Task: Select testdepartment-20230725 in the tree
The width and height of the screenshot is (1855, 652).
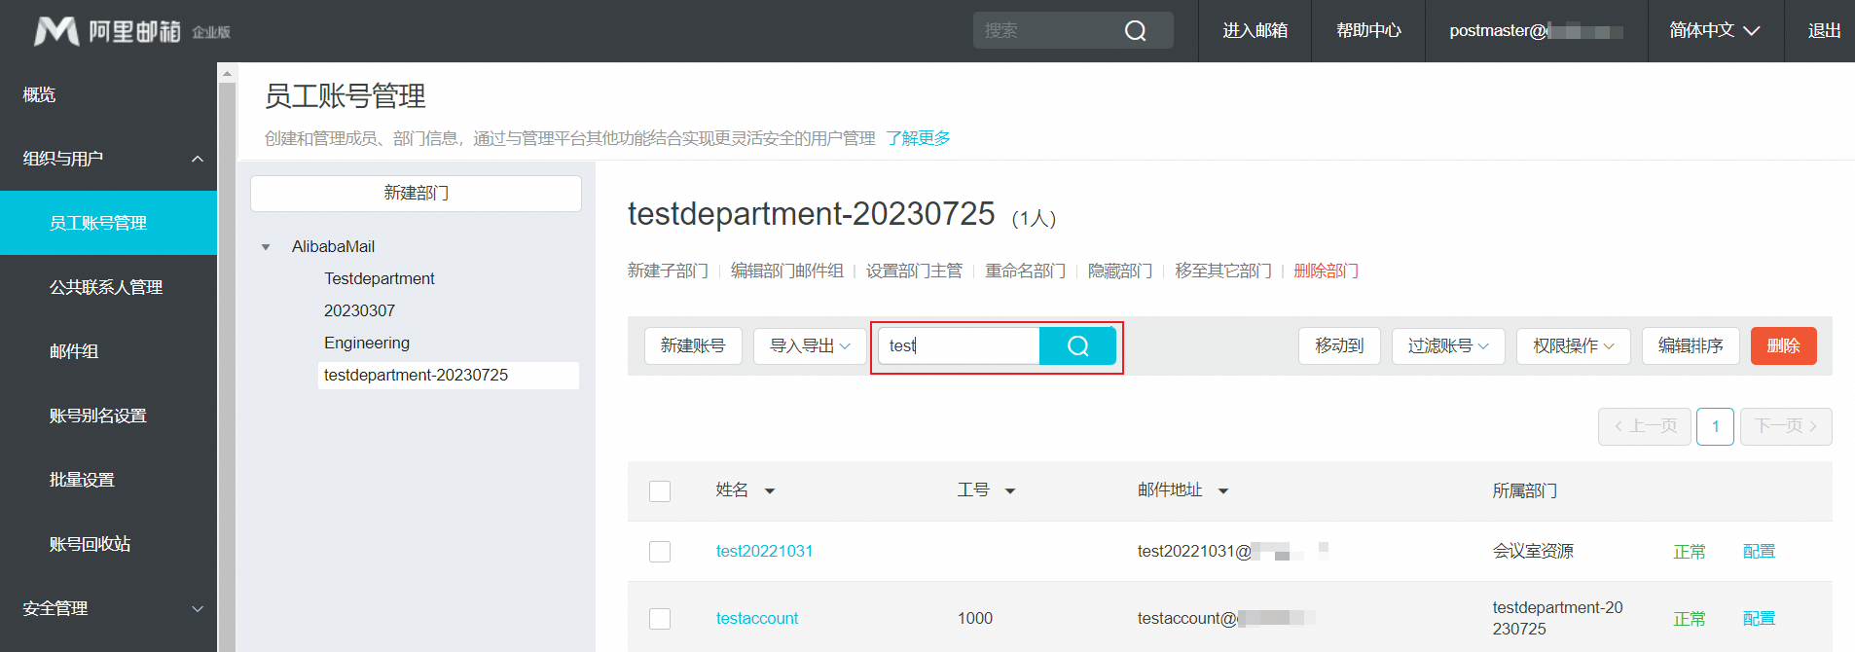Action: click(x=448, y=376)
